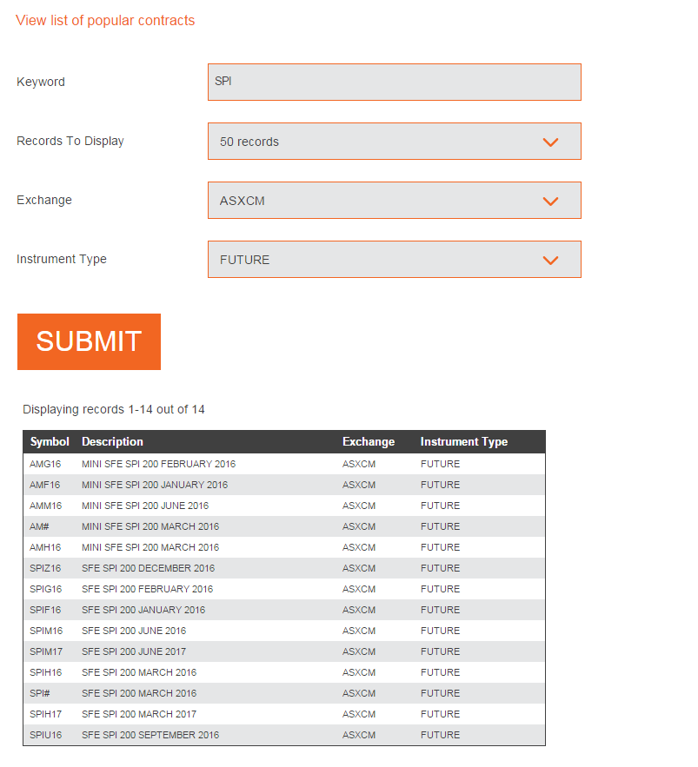Click the Instrument Type column header
The width and height of the screenshot is (698, 767).
[x=464, y=442]
